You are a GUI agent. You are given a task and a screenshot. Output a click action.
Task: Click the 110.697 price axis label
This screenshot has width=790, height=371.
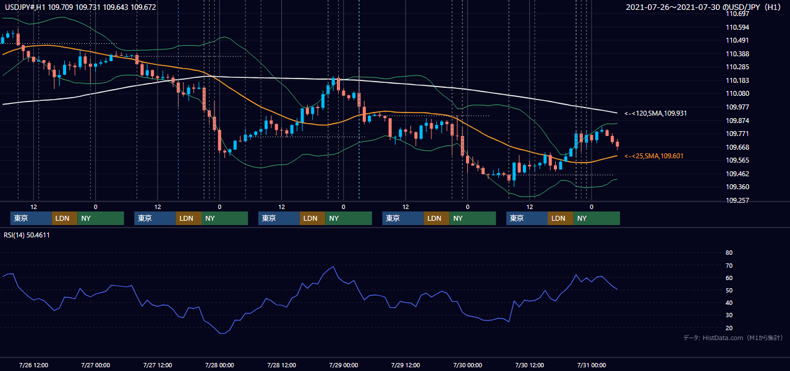point(737,14)
